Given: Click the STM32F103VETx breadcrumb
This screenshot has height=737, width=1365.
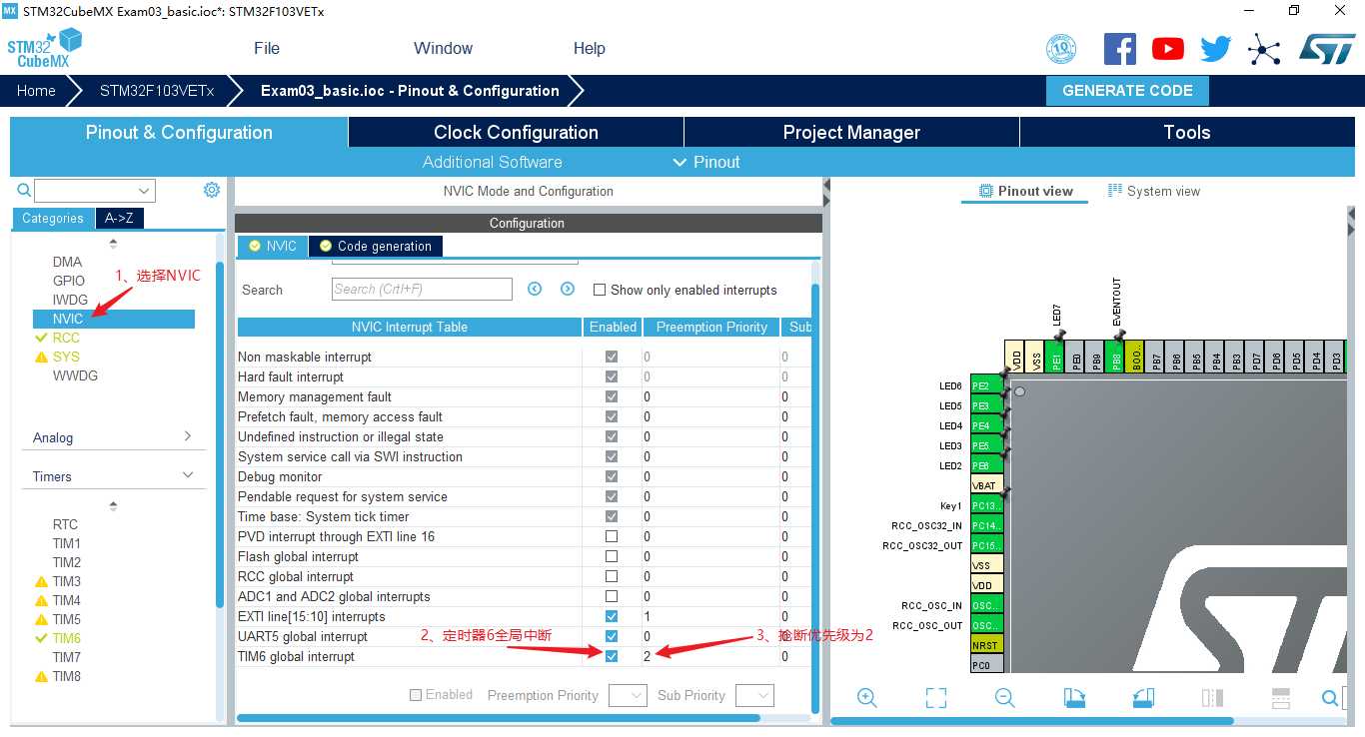Looking at the screenshot, I should [x=157, y=90].
